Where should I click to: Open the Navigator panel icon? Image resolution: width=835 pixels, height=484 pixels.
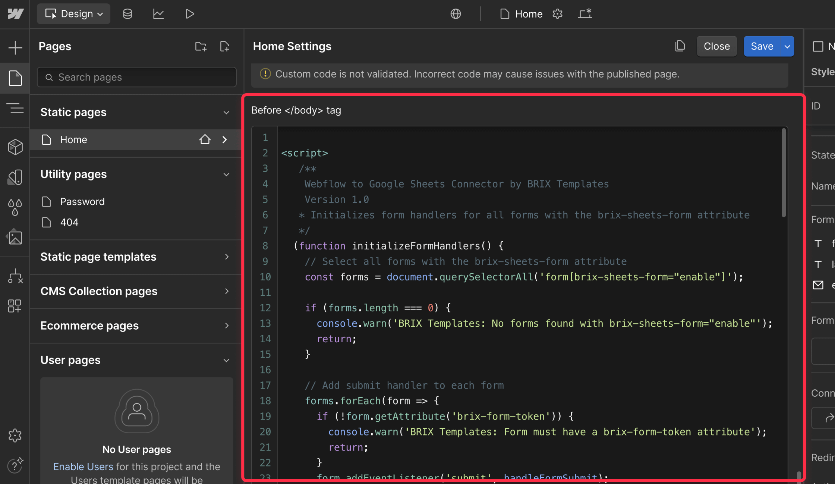[x=15, y=109]
